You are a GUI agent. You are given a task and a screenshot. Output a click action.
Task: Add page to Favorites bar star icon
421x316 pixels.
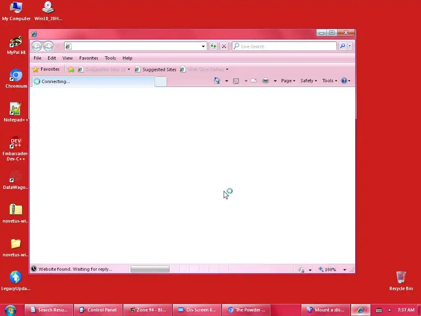tap(71, 70)
